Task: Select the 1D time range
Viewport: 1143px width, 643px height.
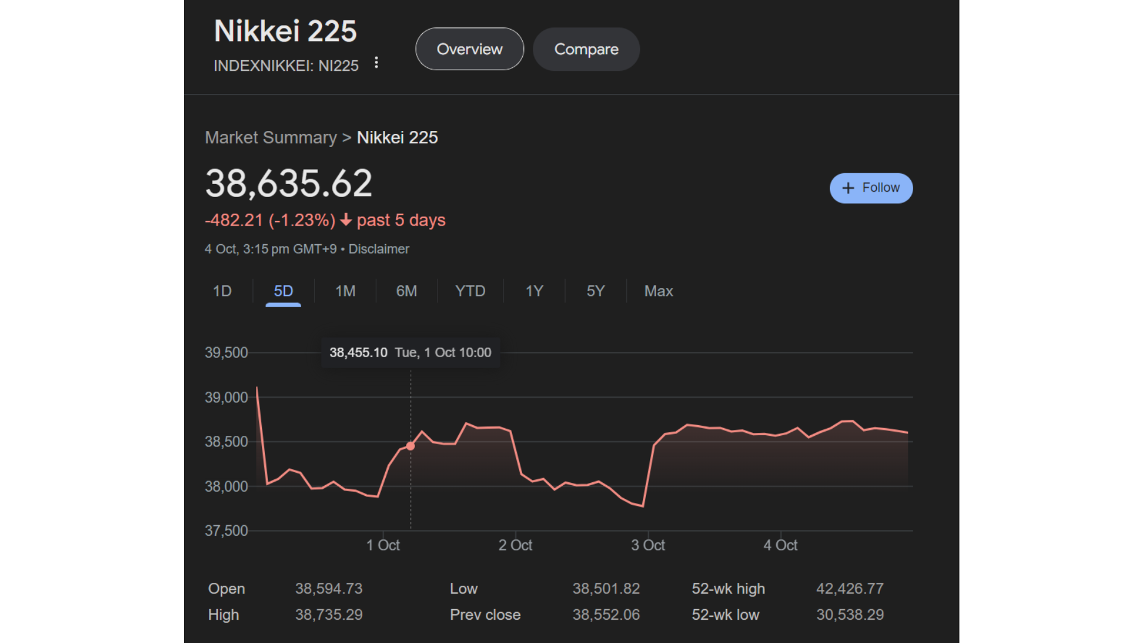Action: (x=222, y=291)
